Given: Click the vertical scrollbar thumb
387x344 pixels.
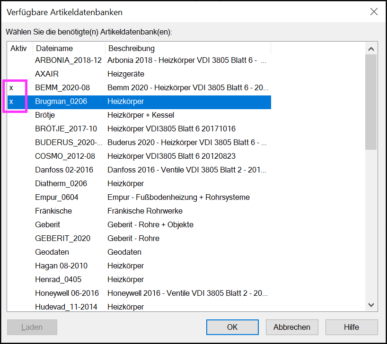Looking at the screenshot, I should [371, 102].
